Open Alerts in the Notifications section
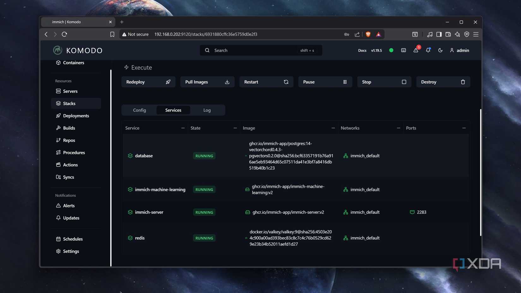Image resolution: width=521 pixels, height=293 pixels. pyautogui.click(x=69, y=206)
